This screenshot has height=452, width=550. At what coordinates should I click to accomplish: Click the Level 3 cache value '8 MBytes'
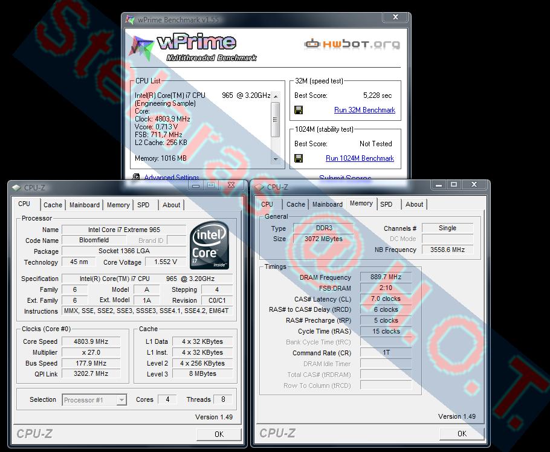(202, 374)
